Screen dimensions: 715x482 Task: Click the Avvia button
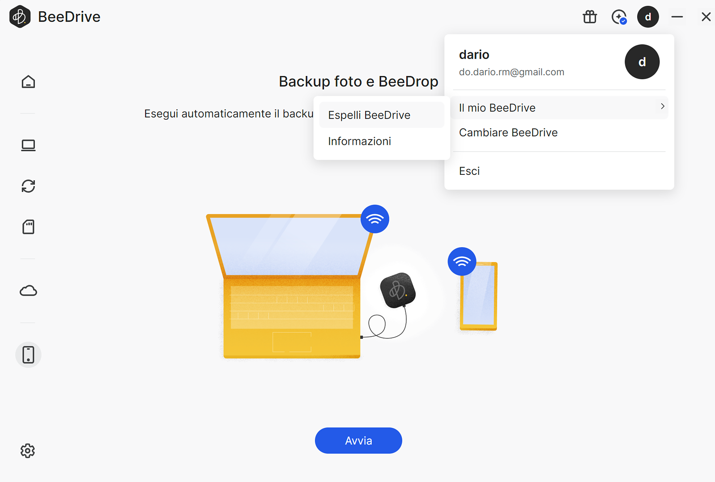[358, 440]
